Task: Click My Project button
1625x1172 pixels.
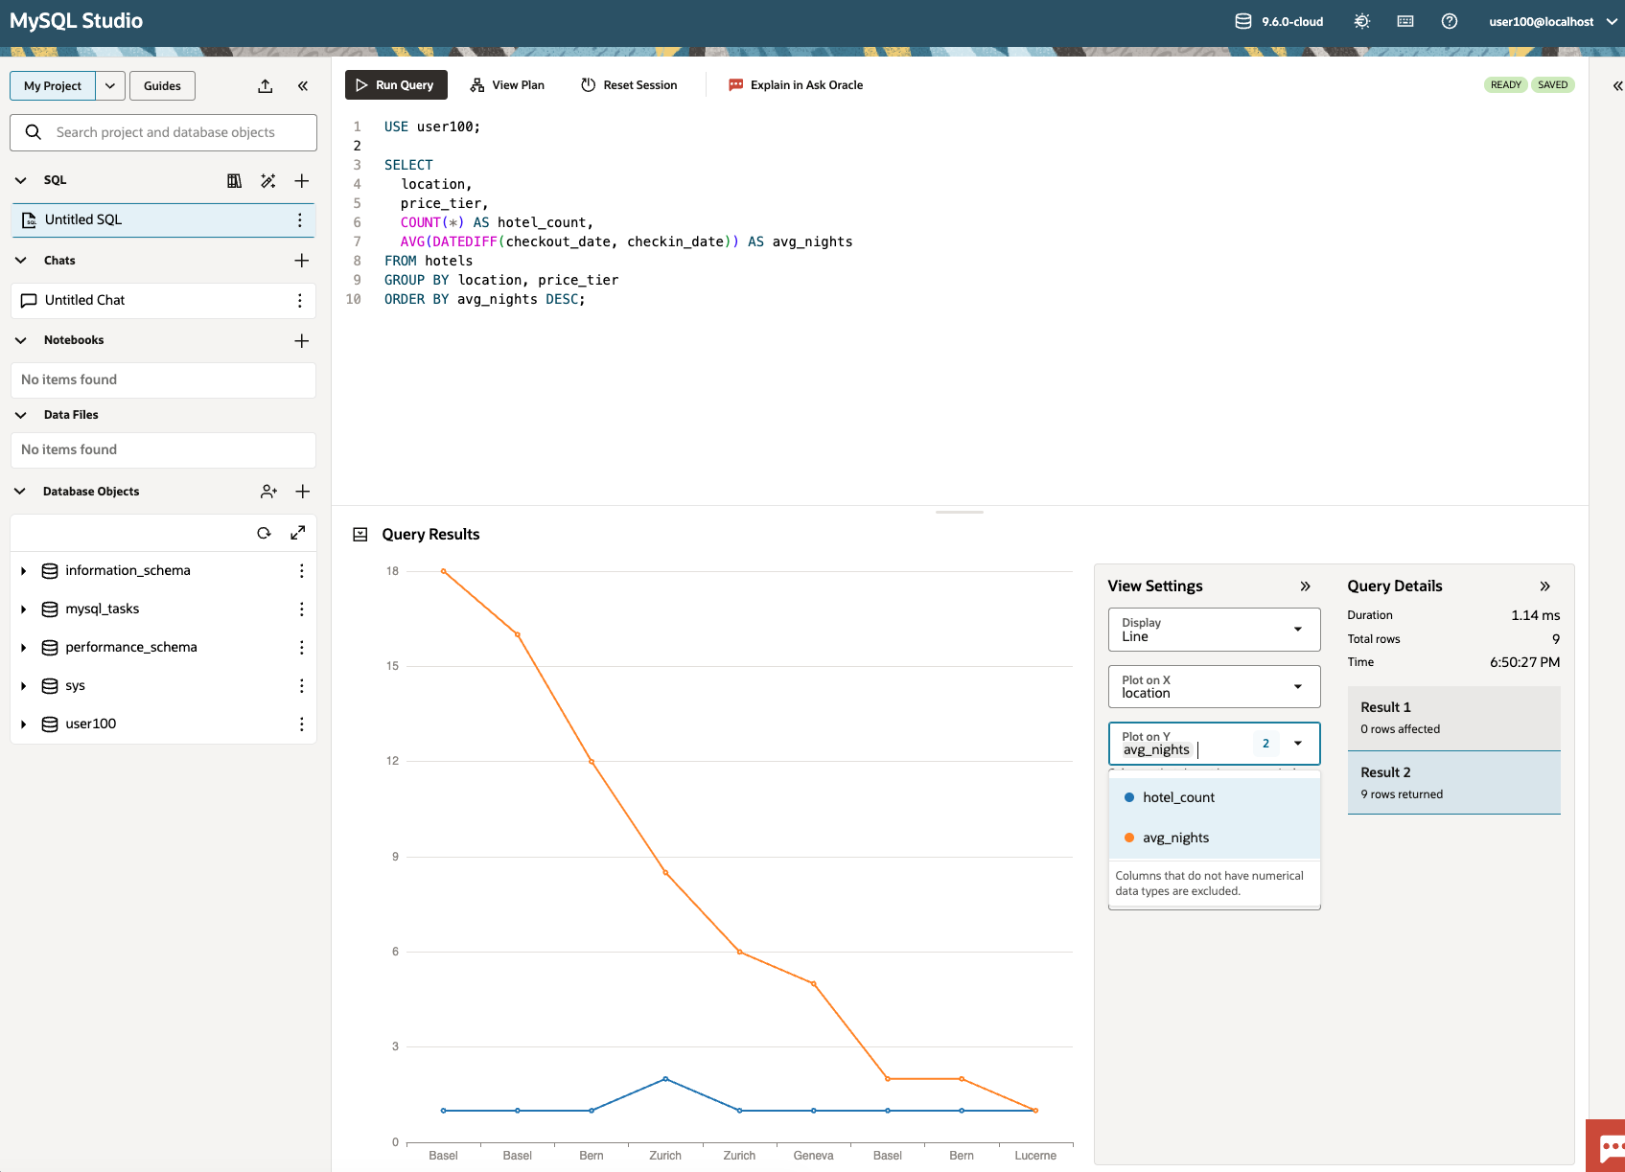Action: click(53, 86)
